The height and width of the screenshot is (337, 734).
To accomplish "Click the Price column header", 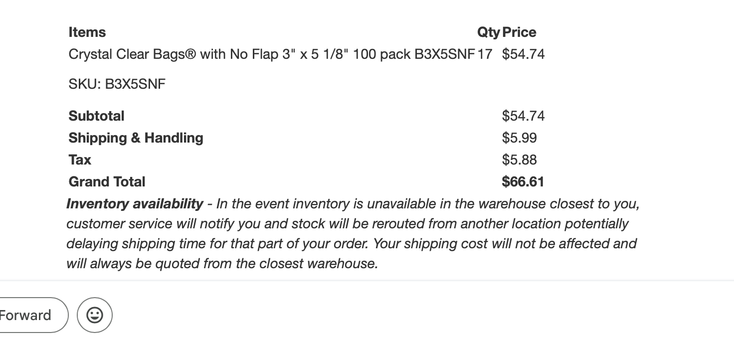I will 519,32.
